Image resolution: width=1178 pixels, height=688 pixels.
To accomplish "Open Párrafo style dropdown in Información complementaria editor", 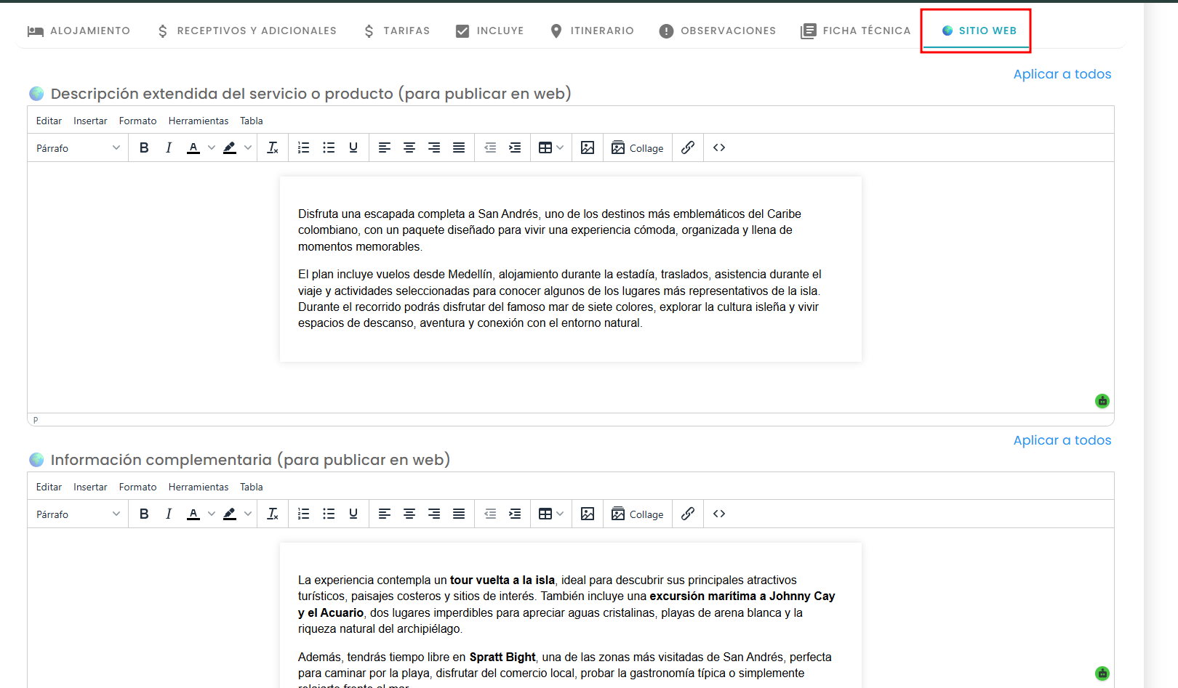I will [x=78, y=514].
